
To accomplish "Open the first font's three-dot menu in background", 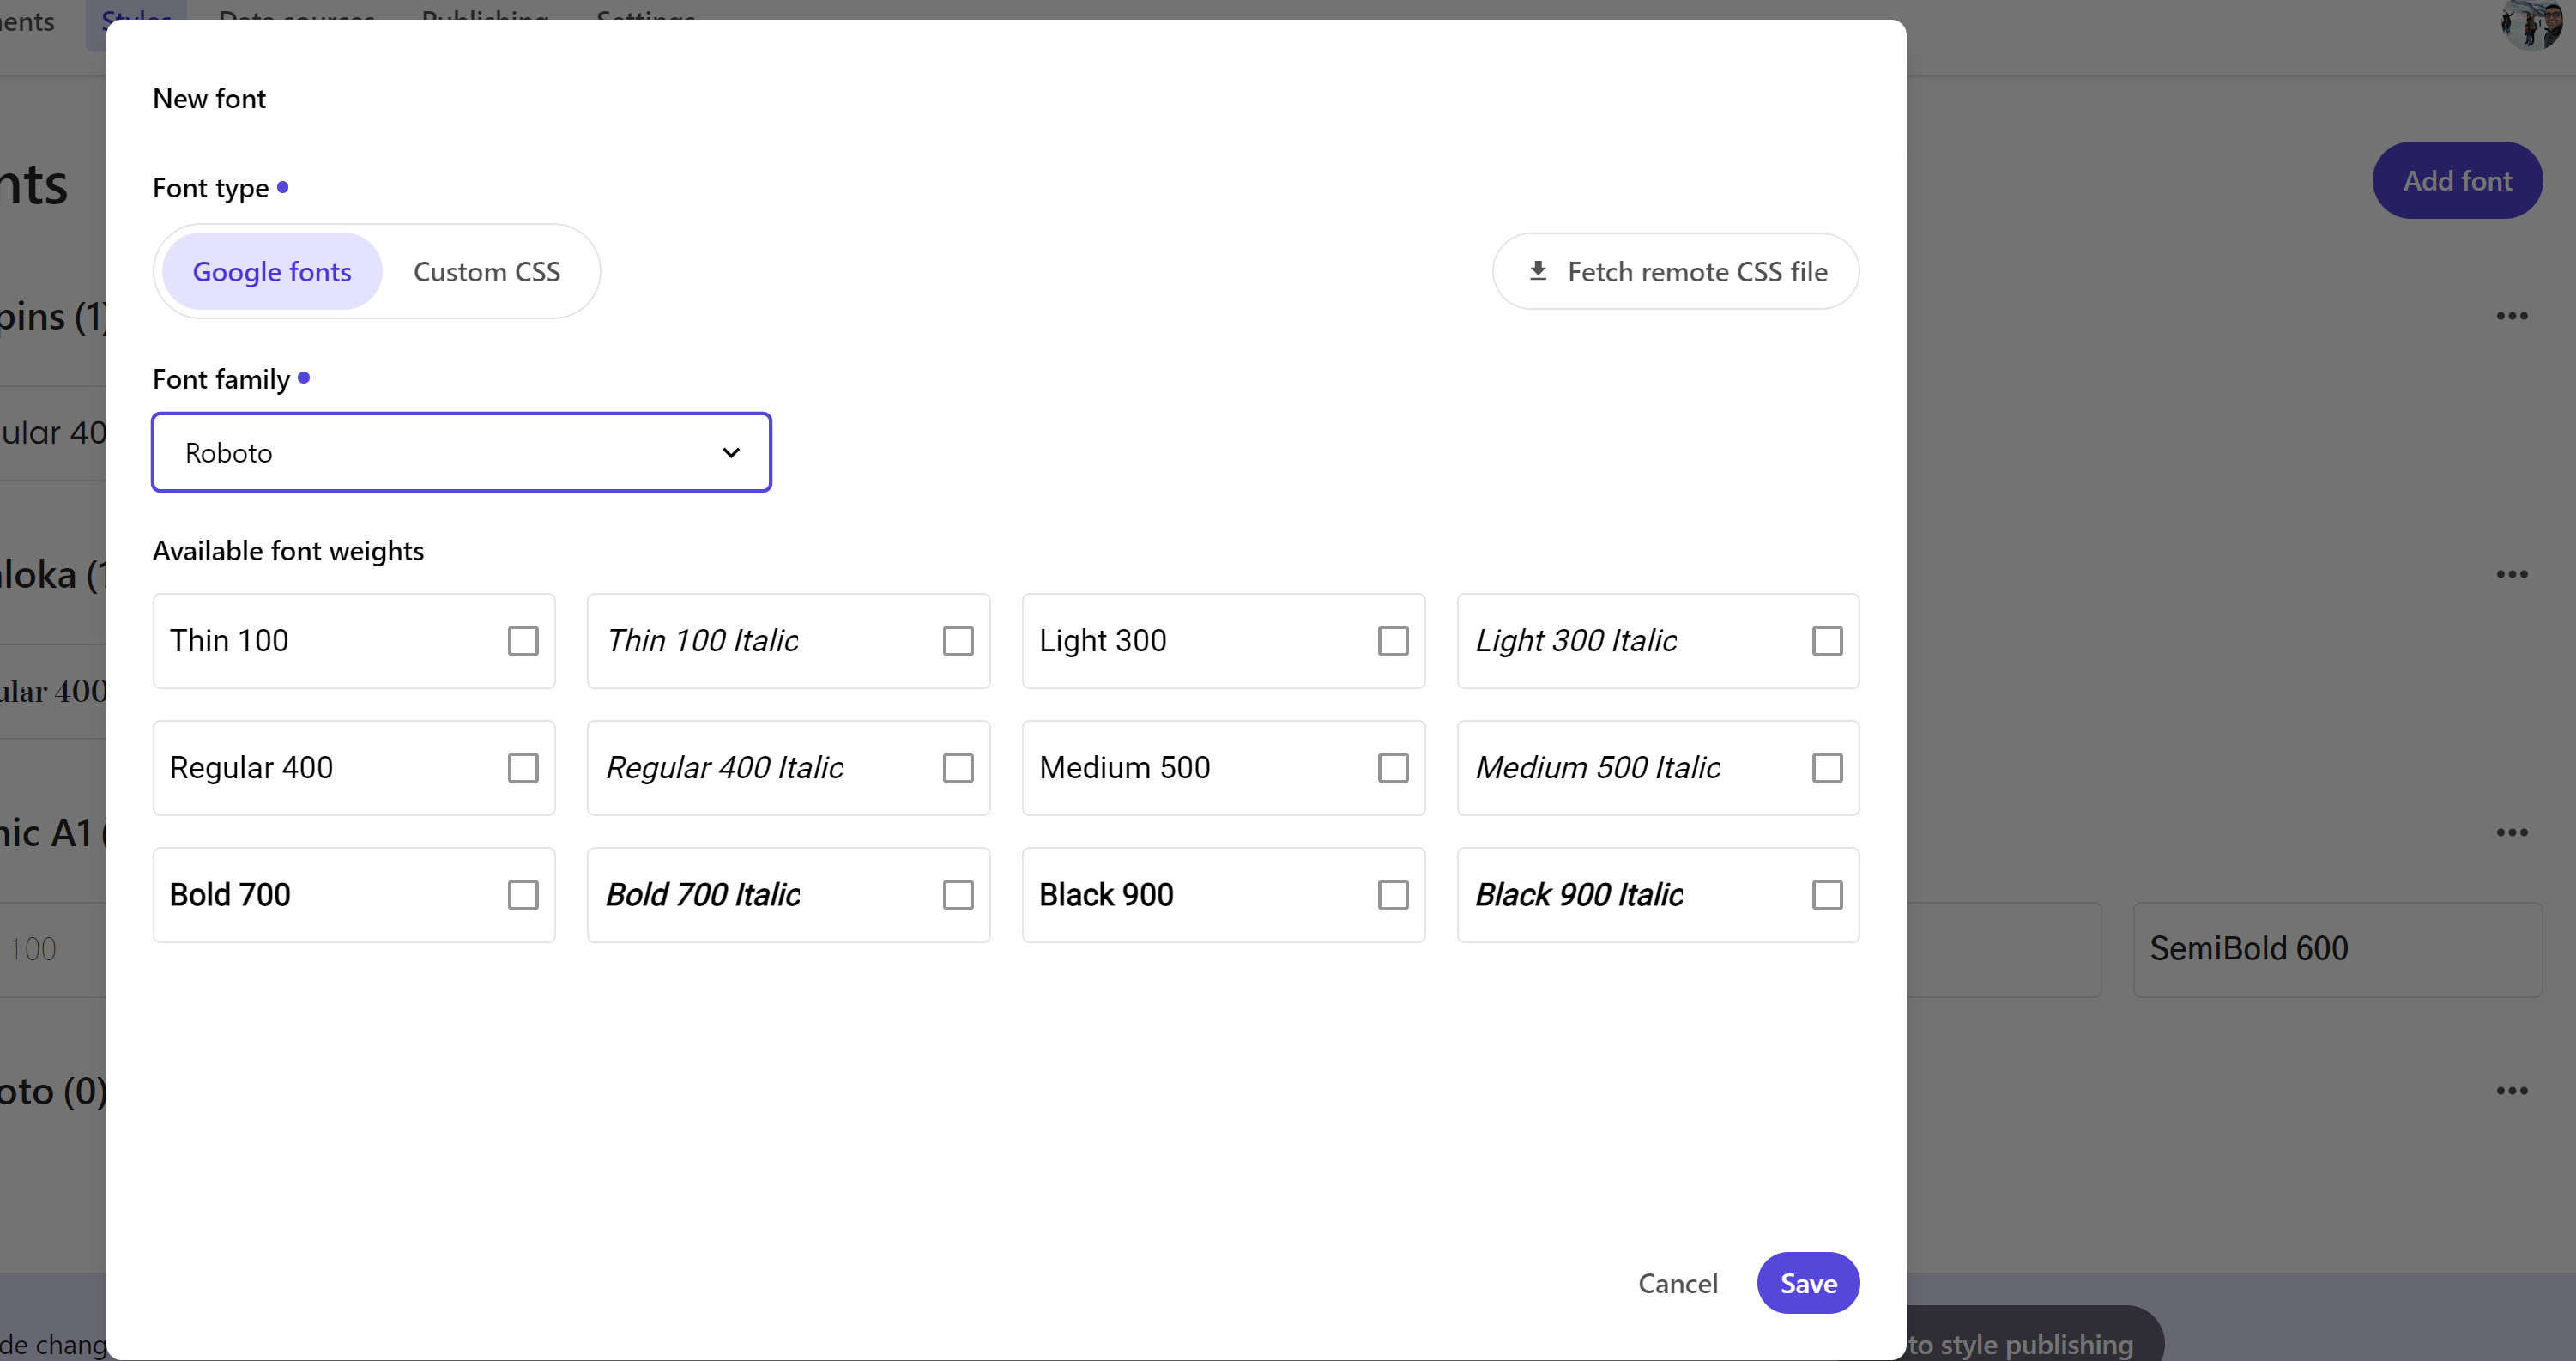I will click(x=2512, y=316).
